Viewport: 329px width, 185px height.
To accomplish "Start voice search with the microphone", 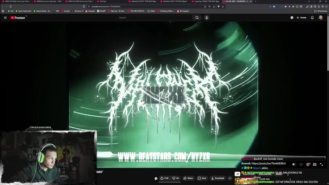I will (206, 18).
